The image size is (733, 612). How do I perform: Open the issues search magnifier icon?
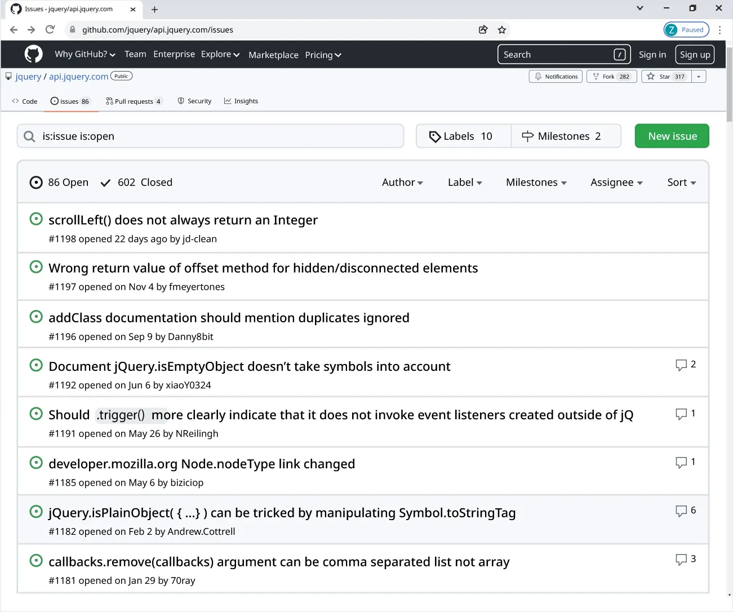point(29,136)
